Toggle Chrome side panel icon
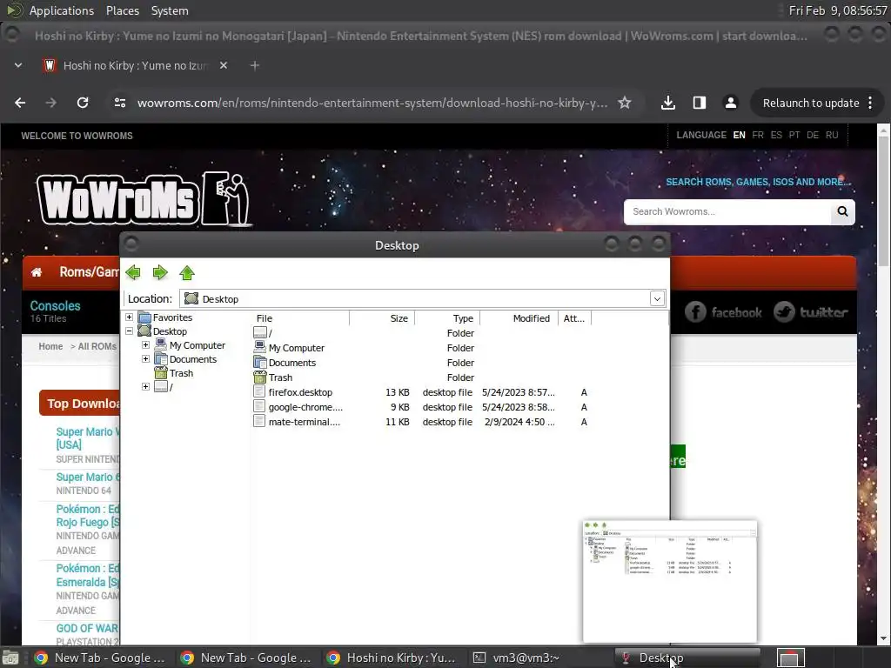Screen dimensions: 891x668 click(x=700, y=103)
